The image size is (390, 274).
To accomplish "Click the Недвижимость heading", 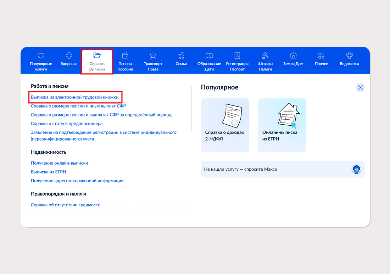I will (x=49, y=152).
